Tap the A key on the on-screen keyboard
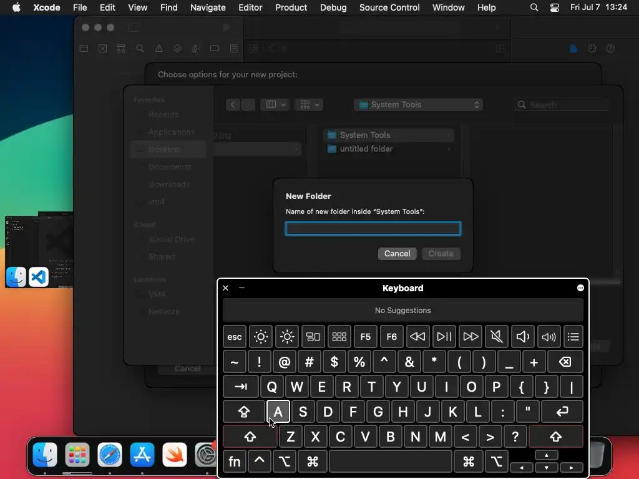Viewport: 639px width, 479px height. [278, 412]
